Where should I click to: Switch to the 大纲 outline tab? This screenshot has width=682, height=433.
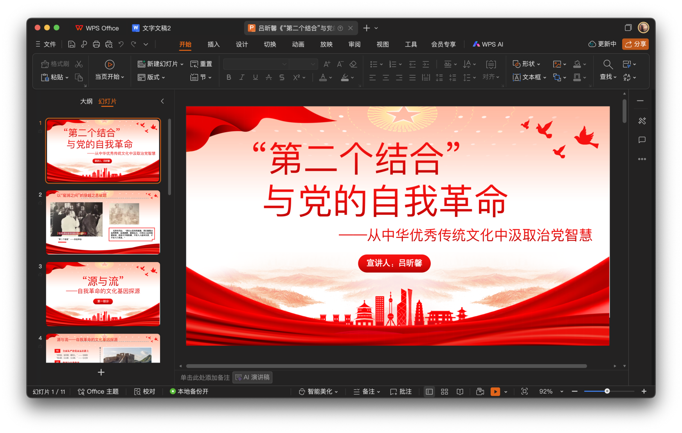86,101
